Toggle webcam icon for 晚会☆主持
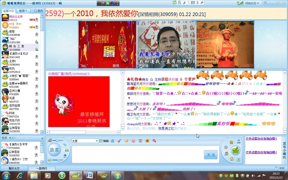This screenshot has width=288, height=180. click(37, 19)
